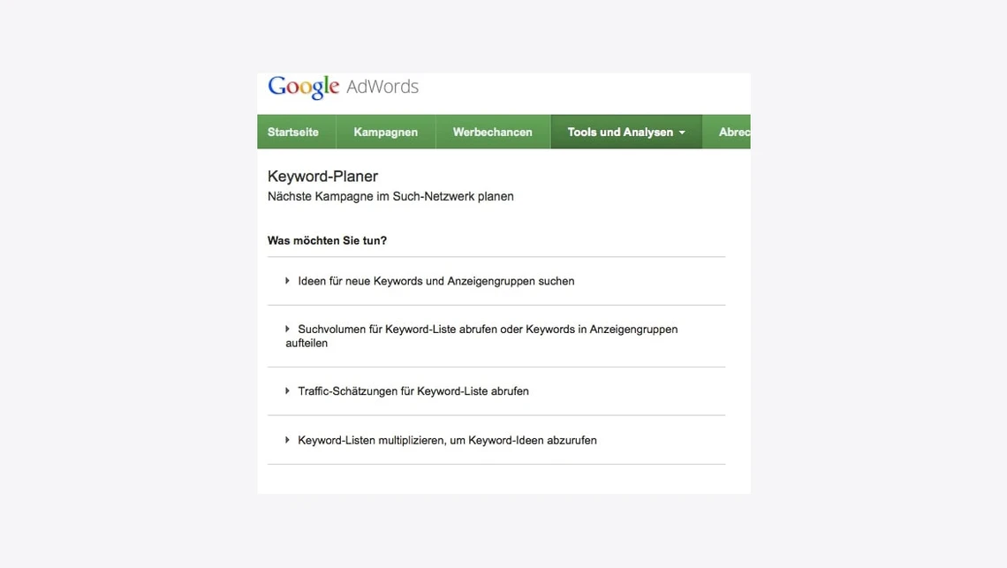The image size is (1007, 568).
Task: Click the AdWords wordmark beside the logo
Action: (x=382, y=87)
